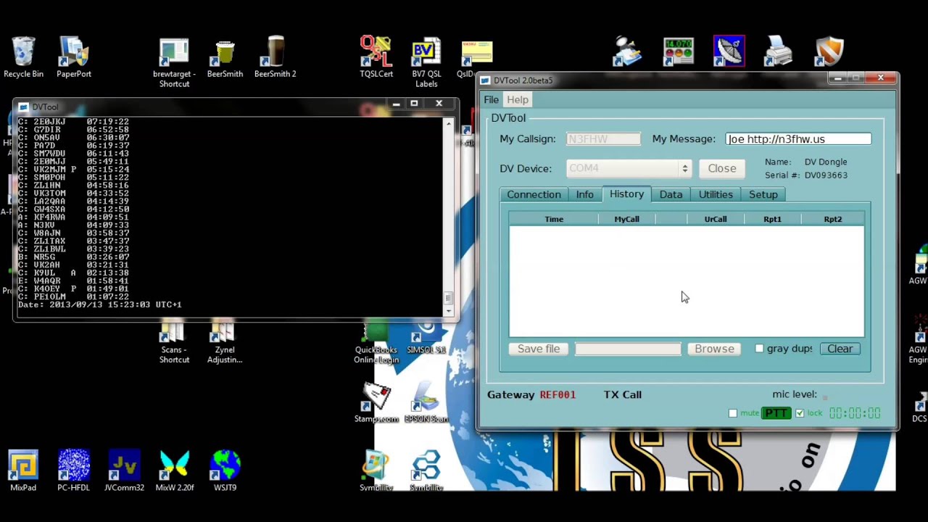Open the Stamps.com desktop icon
The image size is (928, 522).
coord(376,404)
